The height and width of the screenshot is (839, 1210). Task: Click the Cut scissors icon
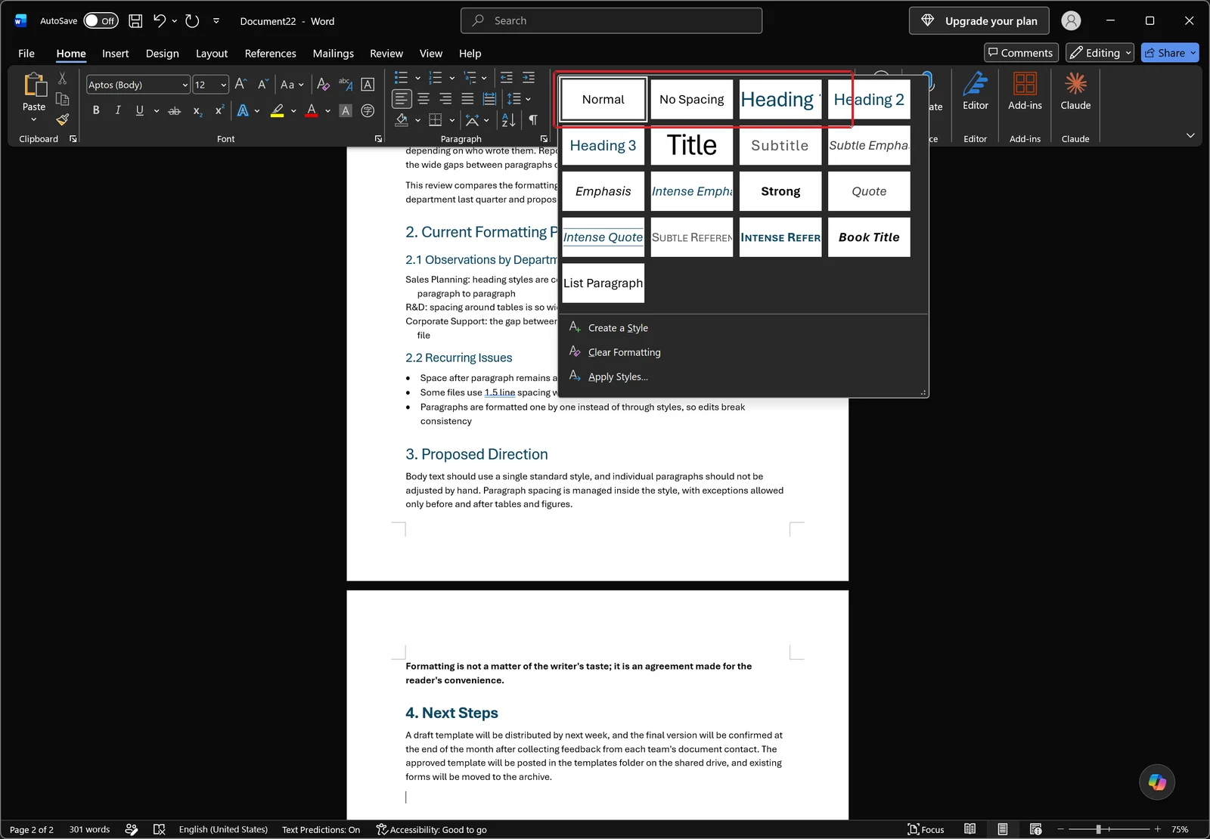[x=63, y=79]
